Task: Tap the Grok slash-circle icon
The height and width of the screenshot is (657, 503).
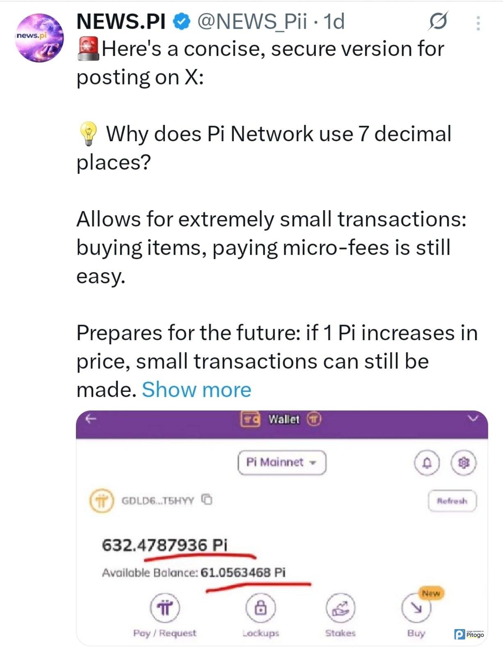Action: point(437,22)
